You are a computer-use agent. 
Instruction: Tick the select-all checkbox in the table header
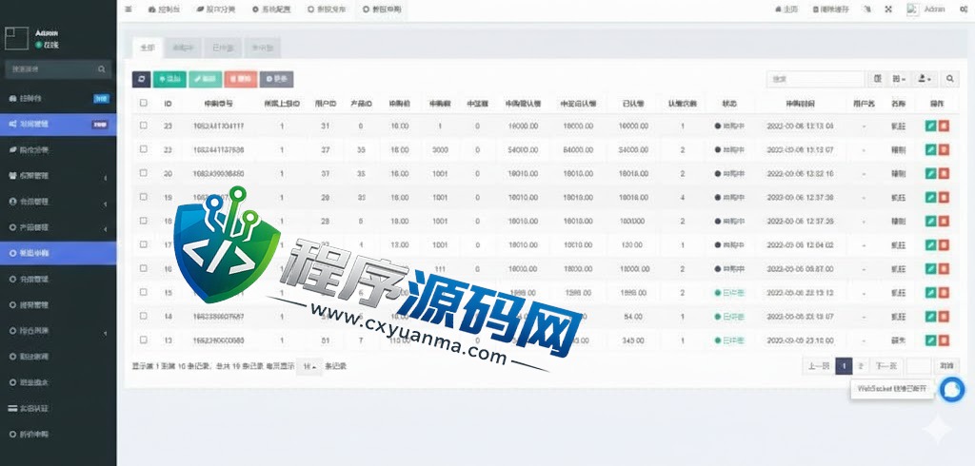pos(144,103)
